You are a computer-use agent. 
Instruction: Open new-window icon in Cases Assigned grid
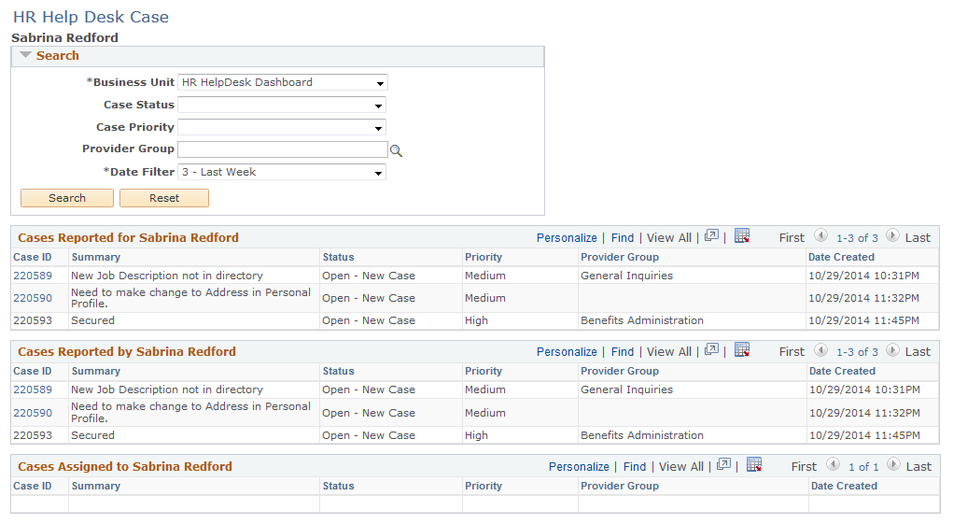[724, 464]
